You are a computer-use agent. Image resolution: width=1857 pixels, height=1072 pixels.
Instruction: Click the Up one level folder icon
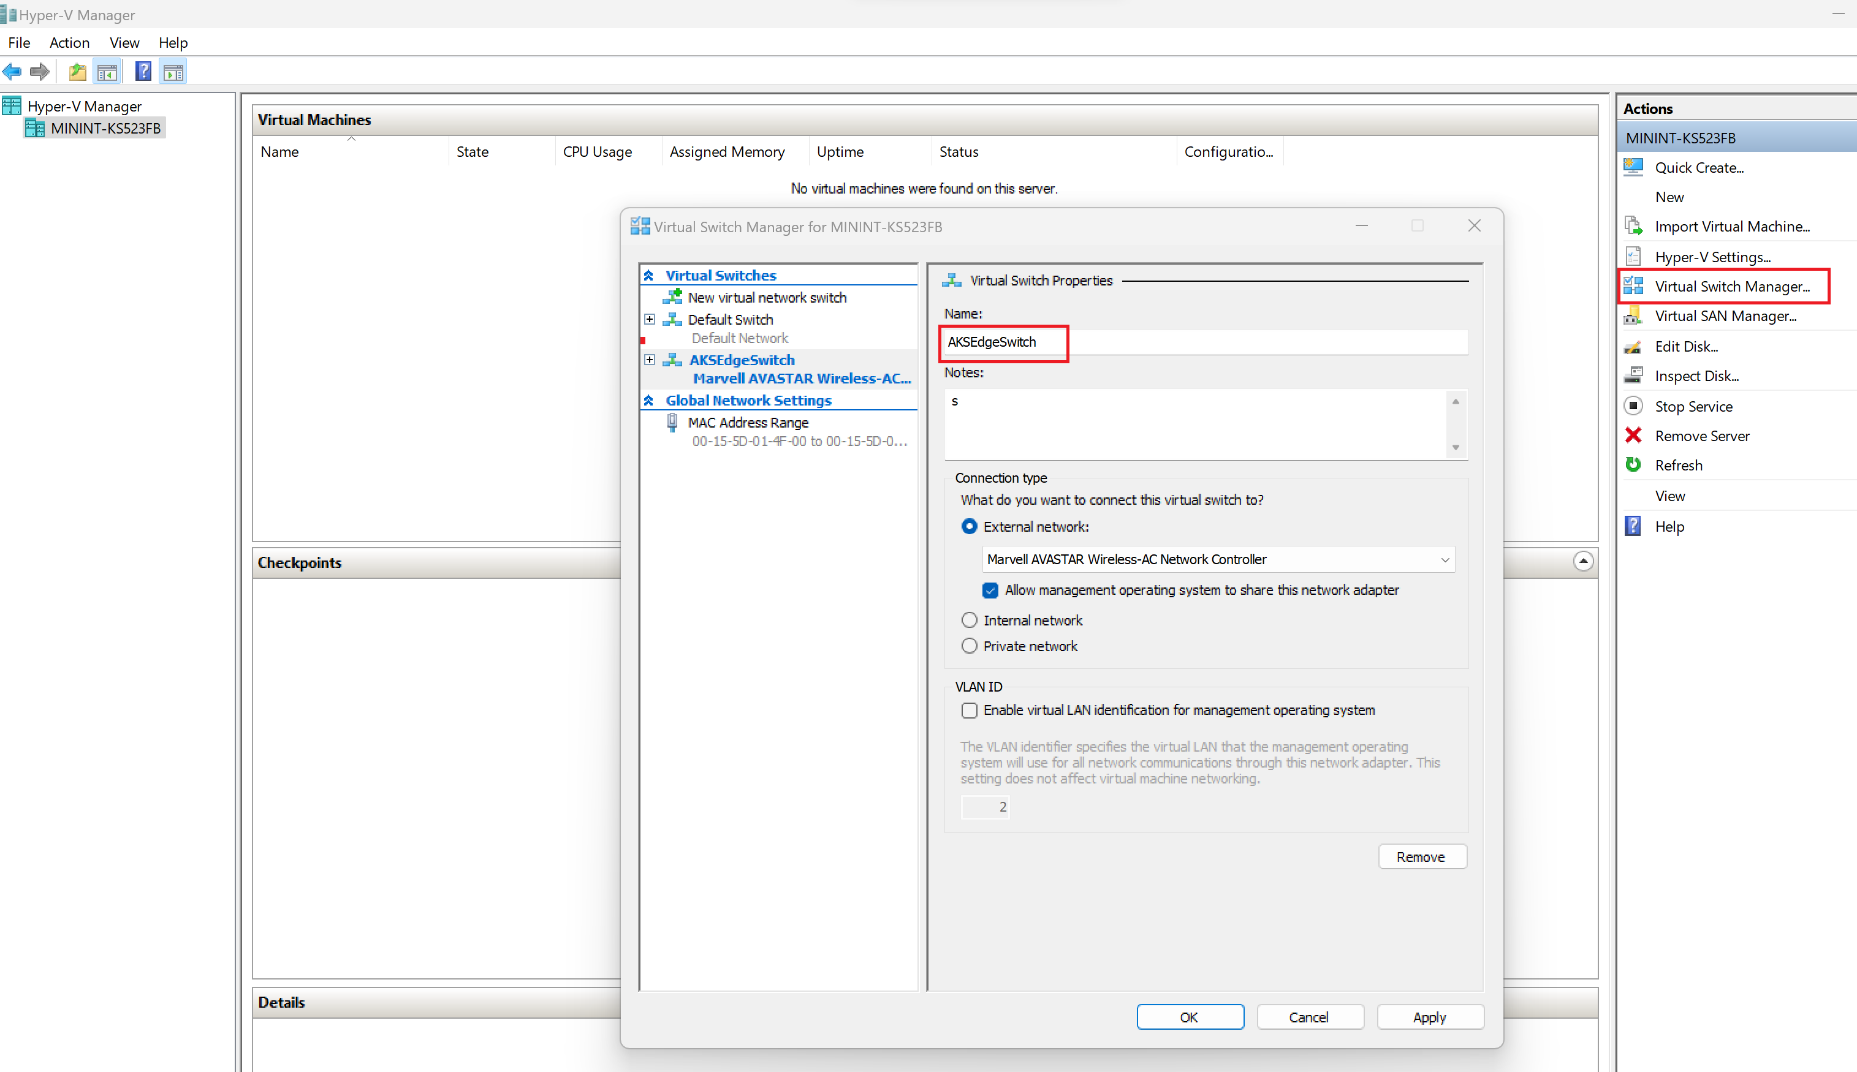pyautogui.click(x=77, y=72)
